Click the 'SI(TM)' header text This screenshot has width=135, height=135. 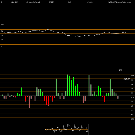click(51, 2)
